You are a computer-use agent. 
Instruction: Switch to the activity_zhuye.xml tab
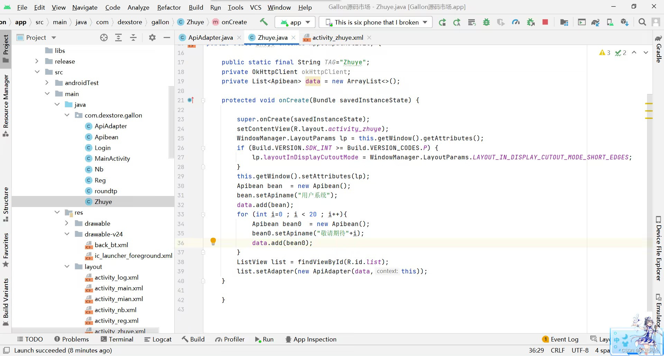click(x=338, y=38)
